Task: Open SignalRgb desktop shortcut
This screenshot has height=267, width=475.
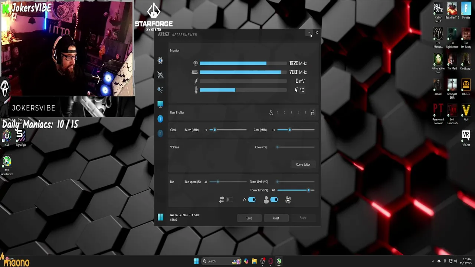Action: (21, 138)
